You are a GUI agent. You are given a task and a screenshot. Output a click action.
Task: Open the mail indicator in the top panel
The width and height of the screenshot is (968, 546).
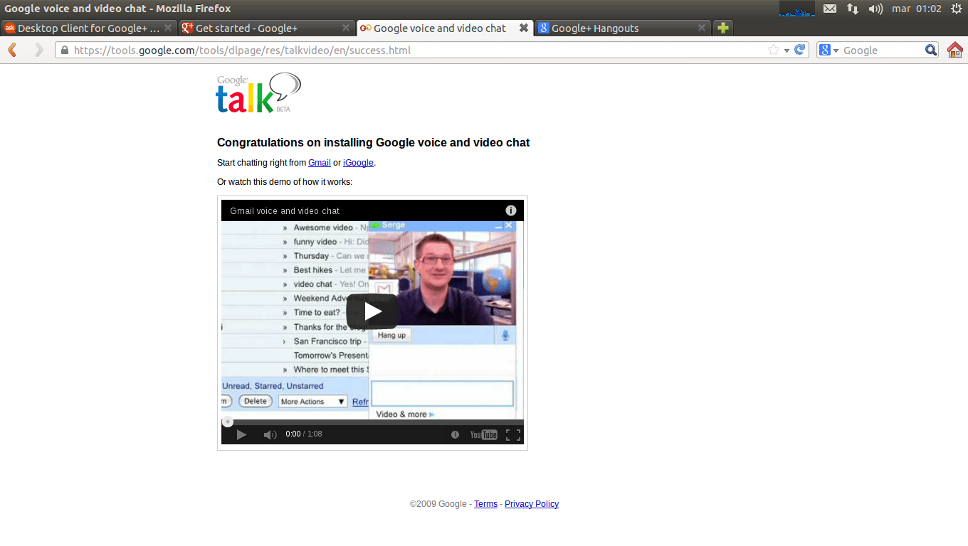tap(830, 9)
